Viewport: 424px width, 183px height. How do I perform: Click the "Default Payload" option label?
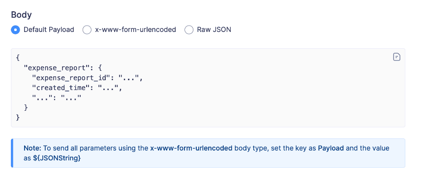(x=49, y=30)
